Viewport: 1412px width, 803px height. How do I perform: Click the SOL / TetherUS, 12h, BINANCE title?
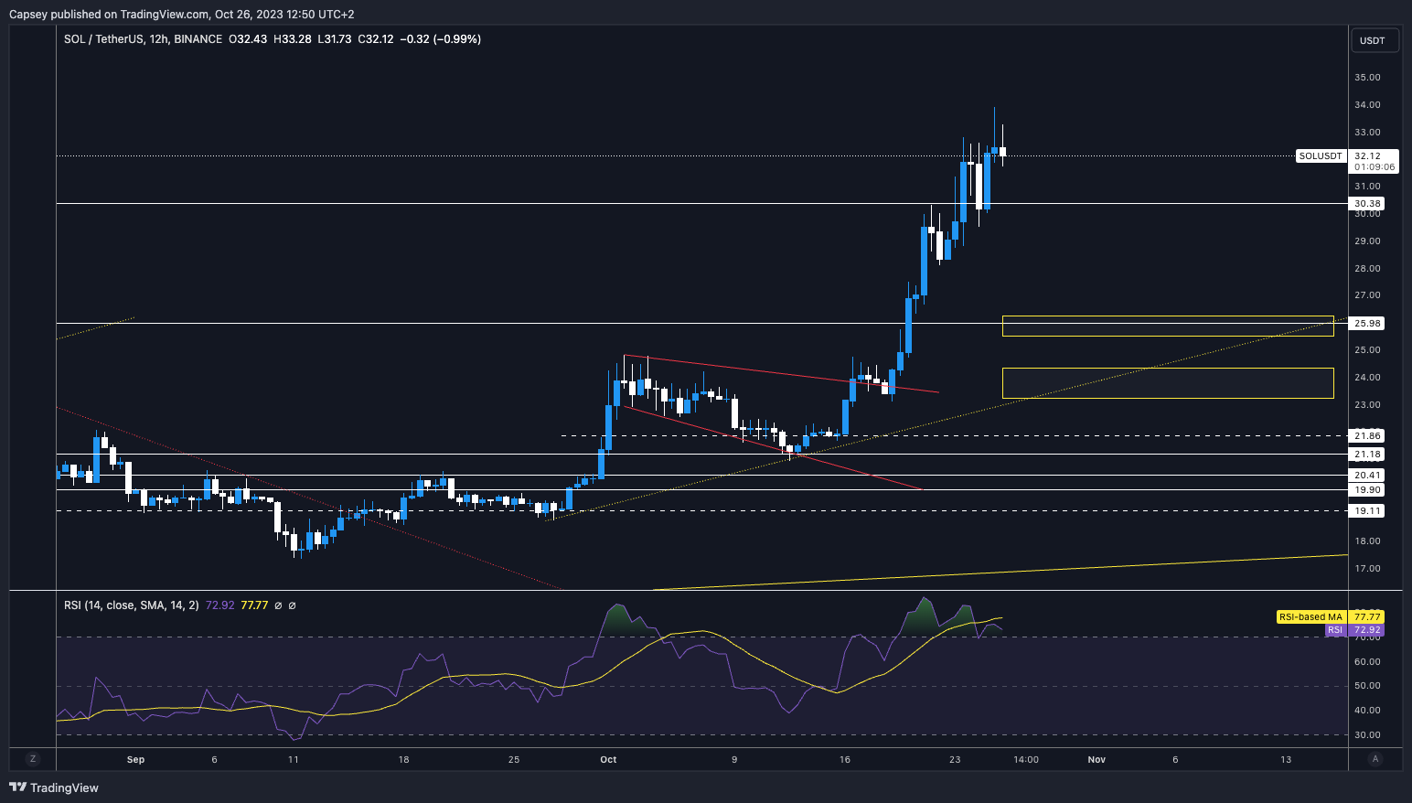pyautogui.click(x=144, y=39)
